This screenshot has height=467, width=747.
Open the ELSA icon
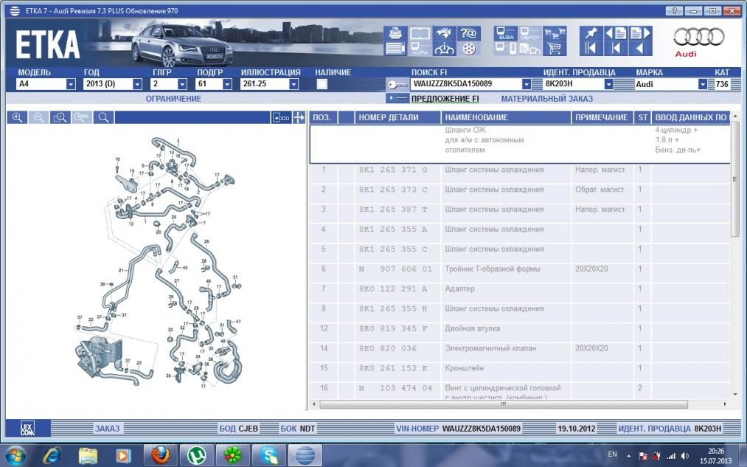[x=505, y=33]
